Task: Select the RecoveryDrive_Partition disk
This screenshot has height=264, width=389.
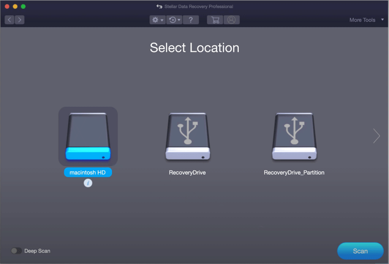Action: (x=294, y=137)
